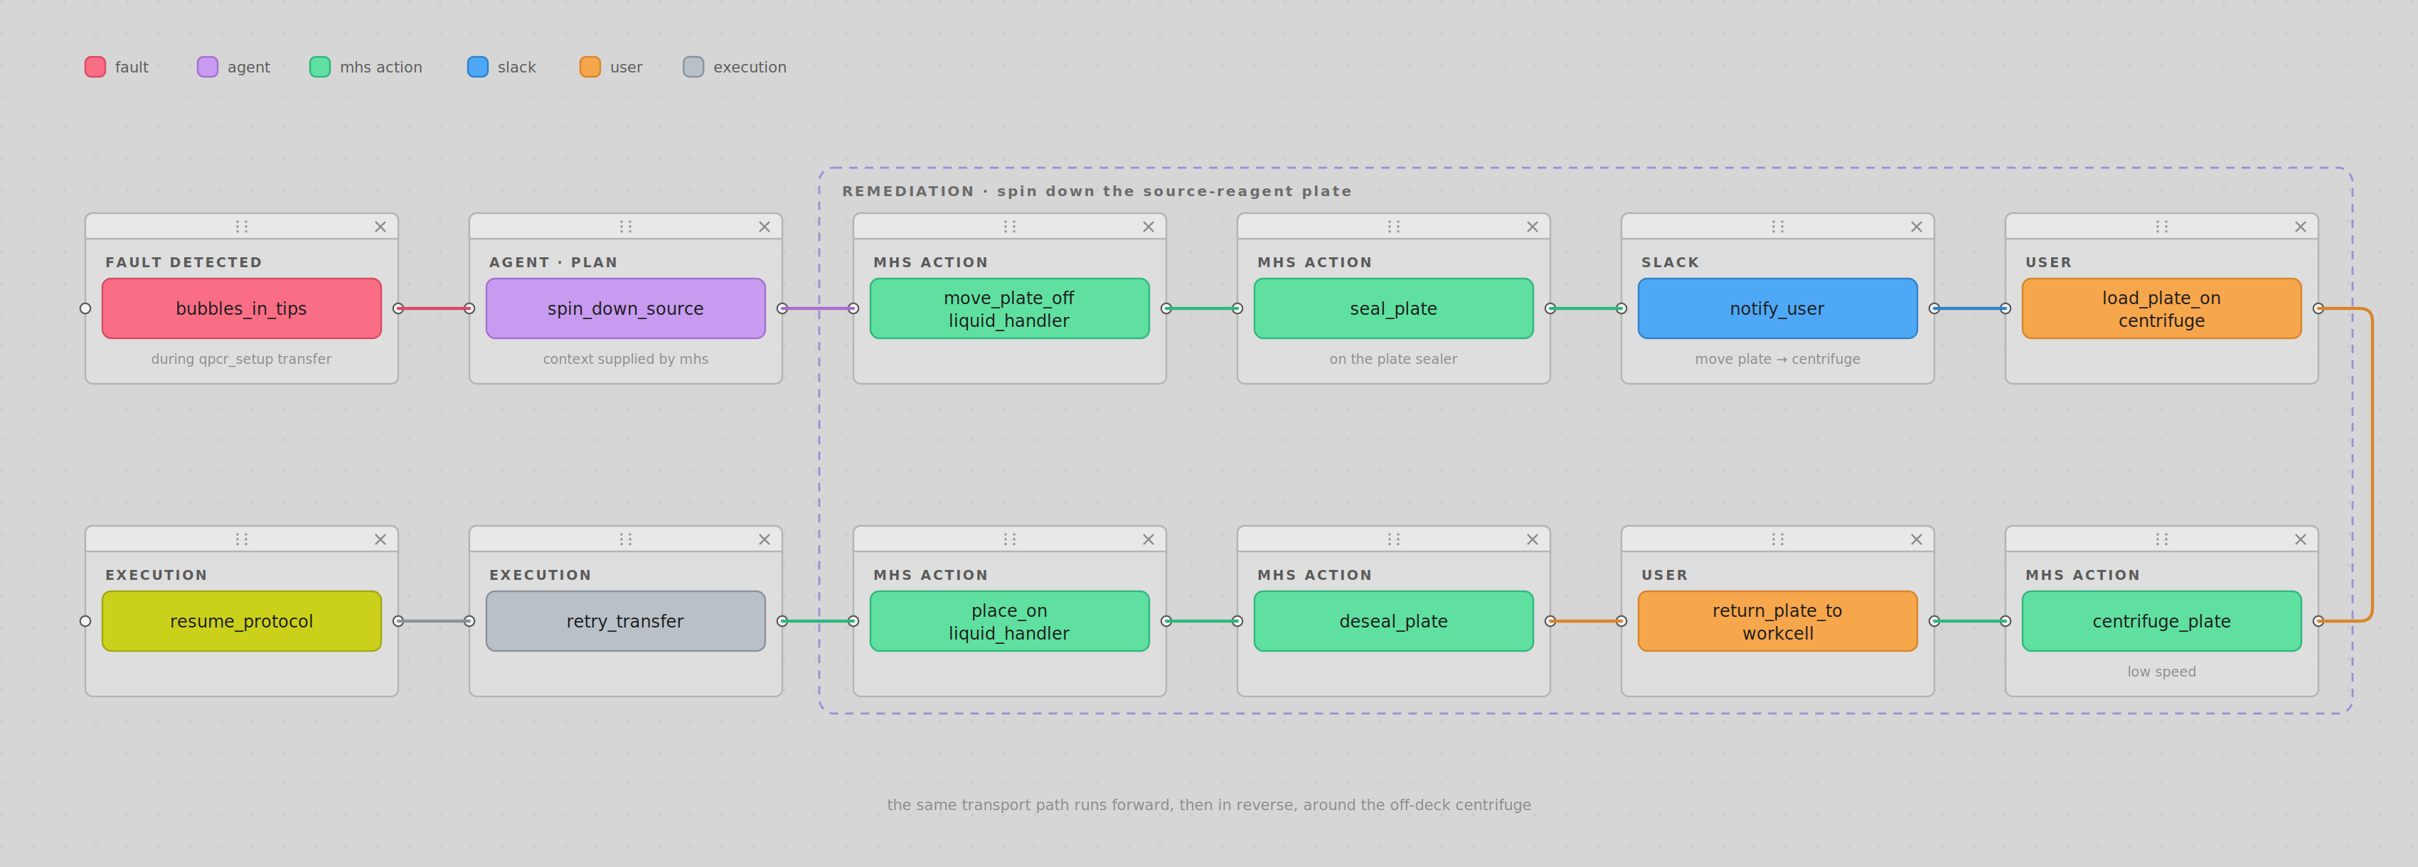2418x867 pixels.
Task: Click the FAULT DETECTED node heading
Action: coord(183,263)
